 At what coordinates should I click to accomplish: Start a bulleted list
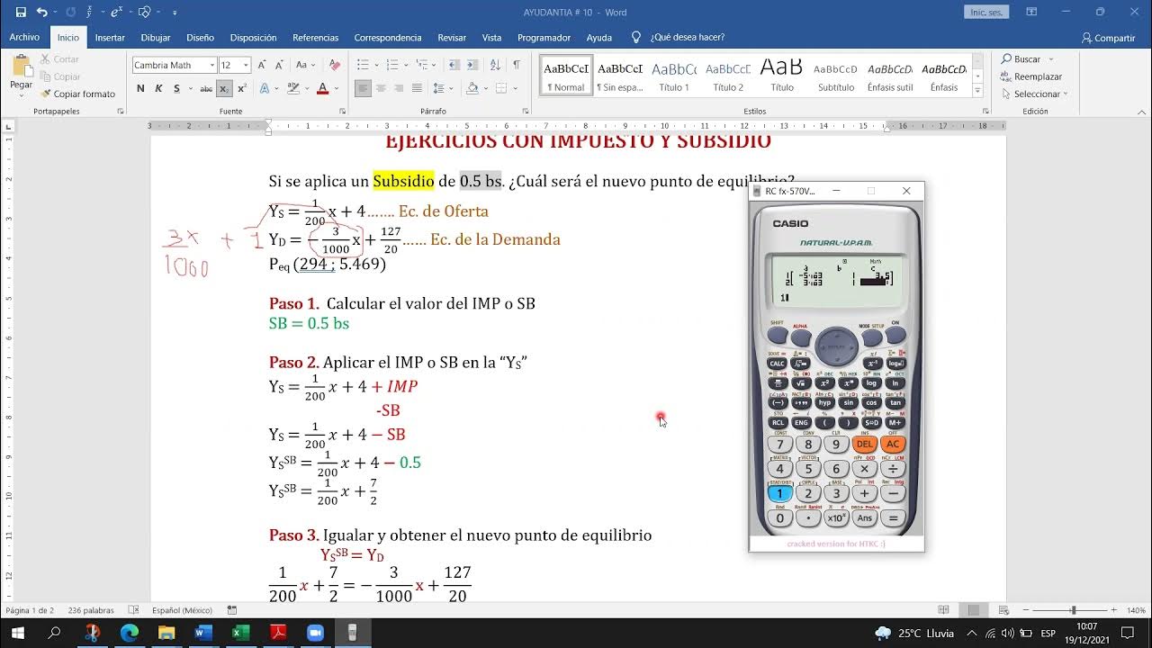coord(363,65)
